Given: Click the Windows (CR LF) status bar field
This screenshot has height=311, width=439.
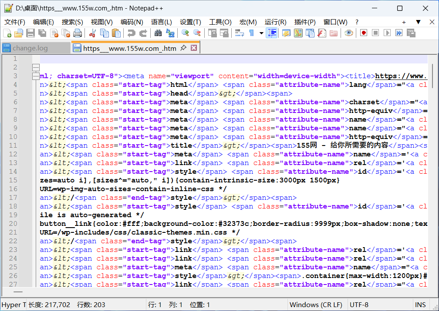Looking at the screenshot, I should (x=316, y=305).
